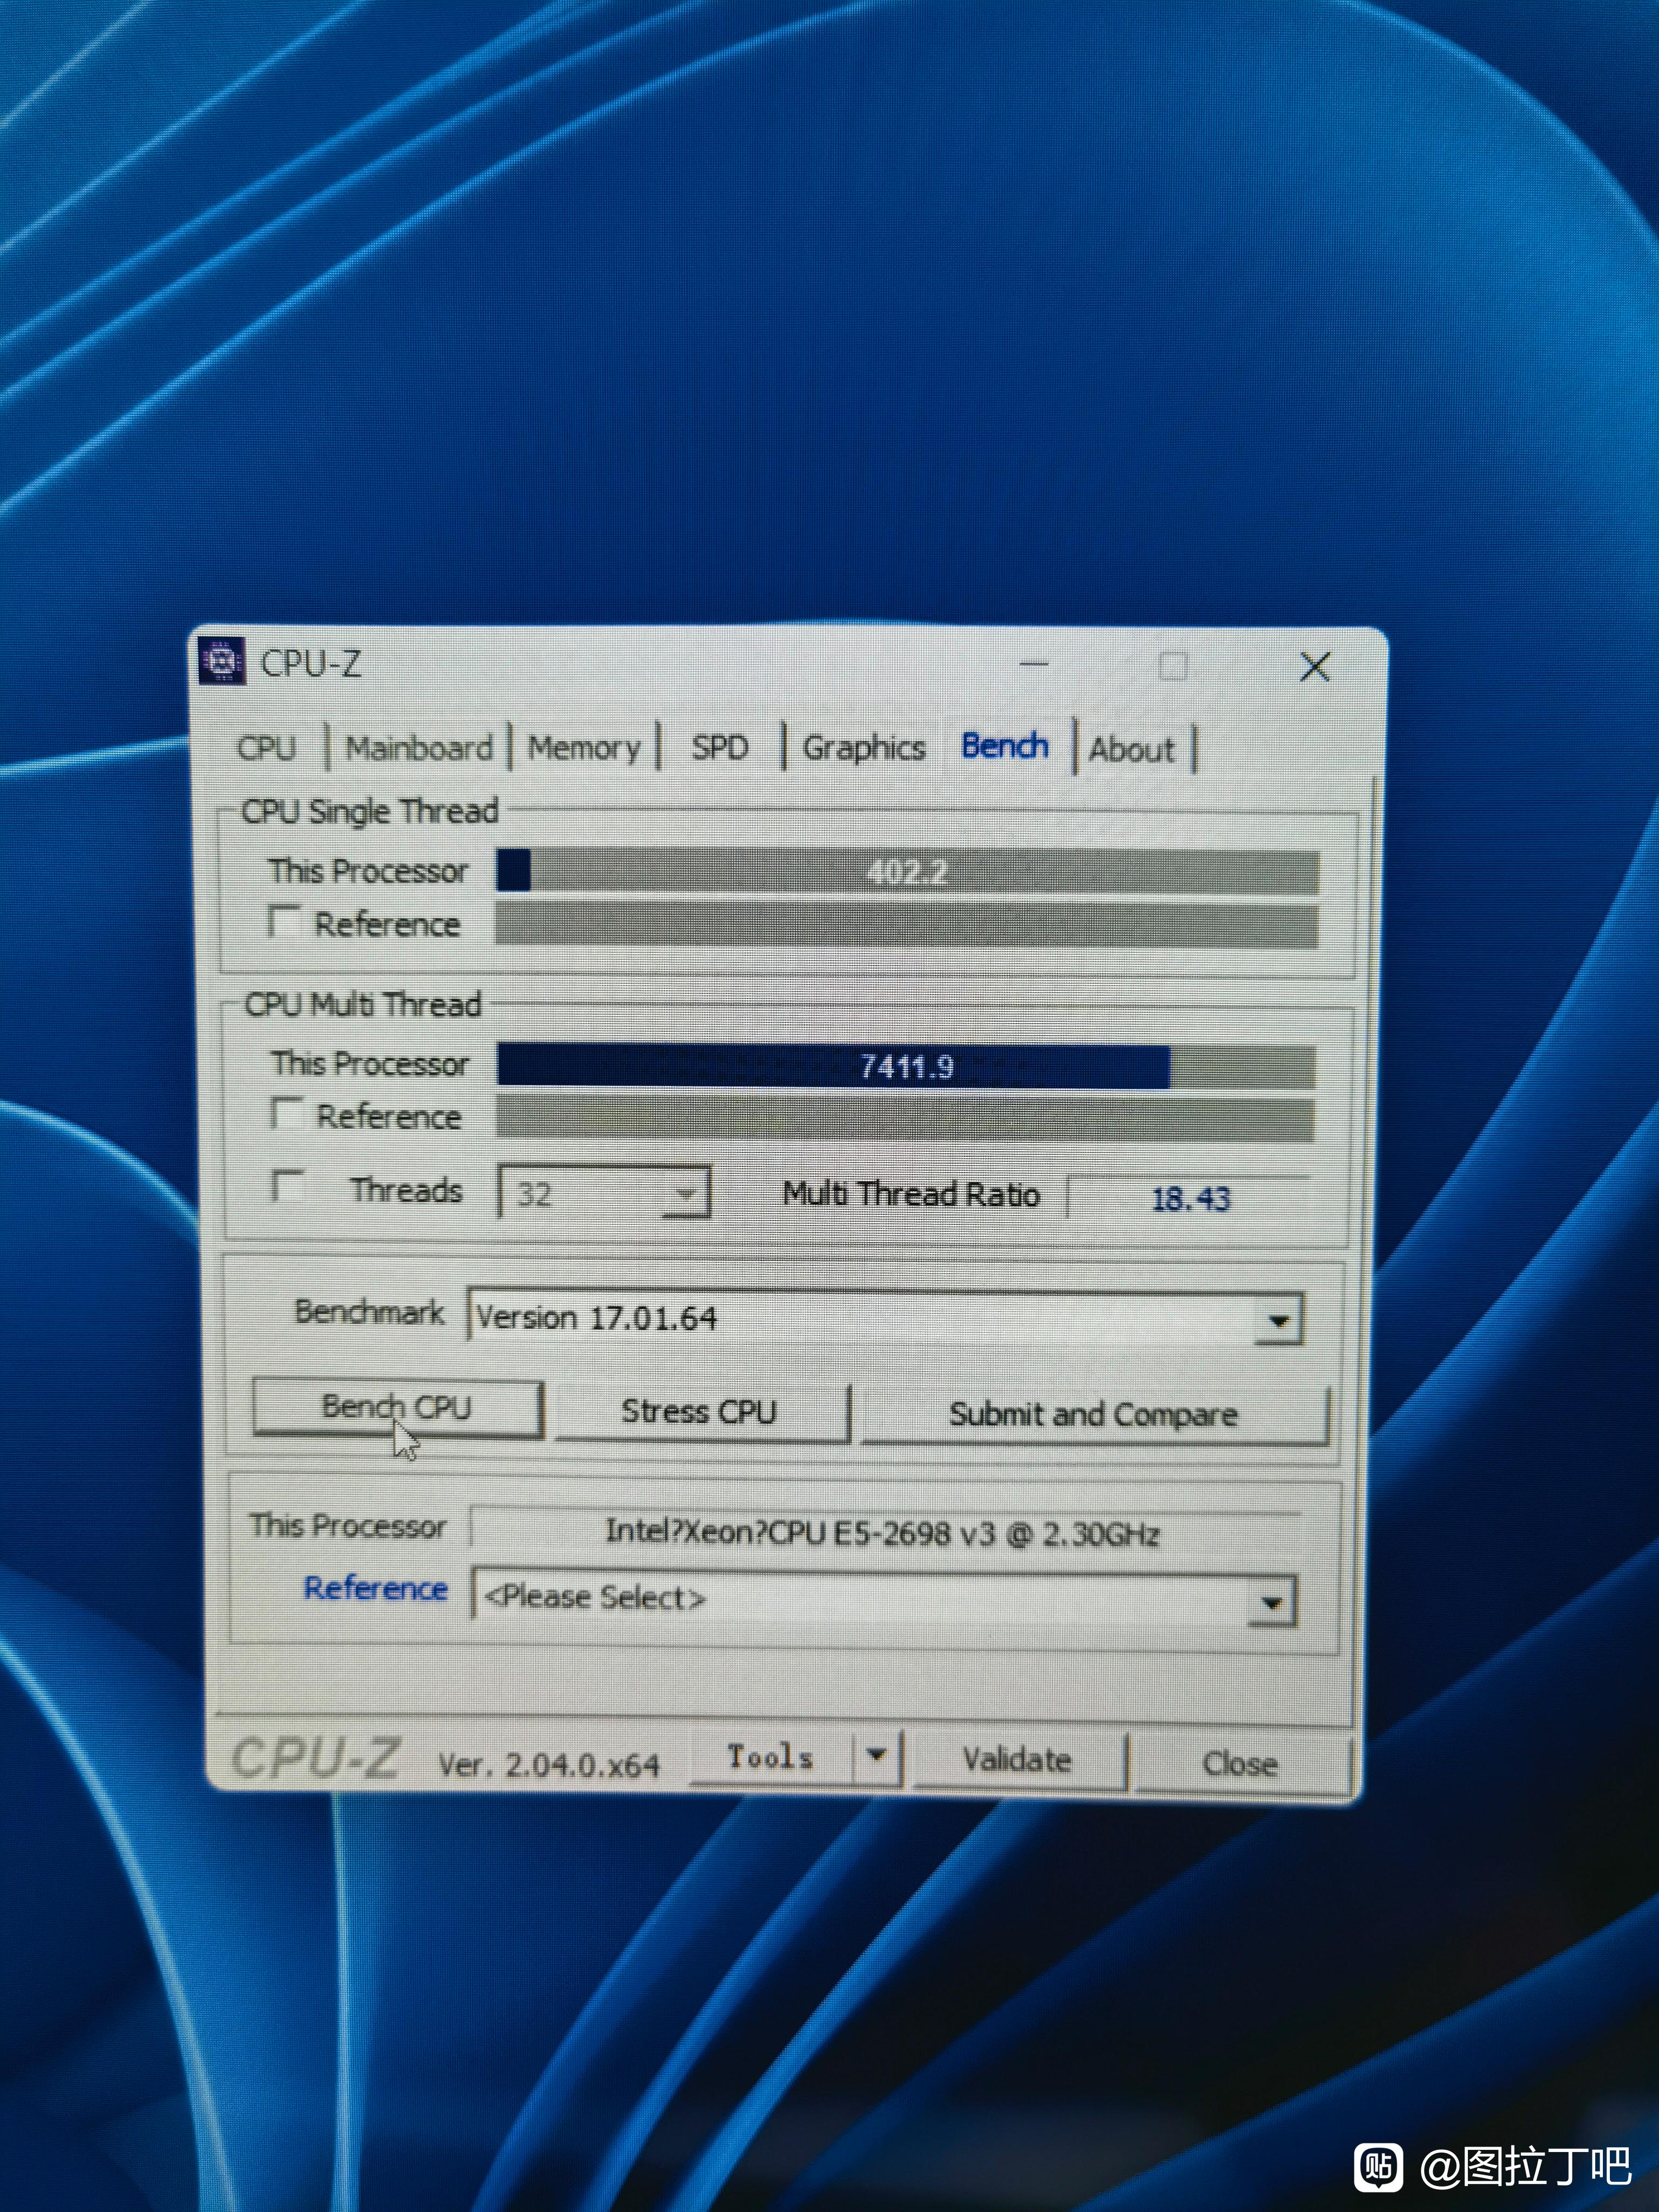Start the Bench CPU test
The width and height of the screenshot is (1659, 2212).
coord(397,1408)
